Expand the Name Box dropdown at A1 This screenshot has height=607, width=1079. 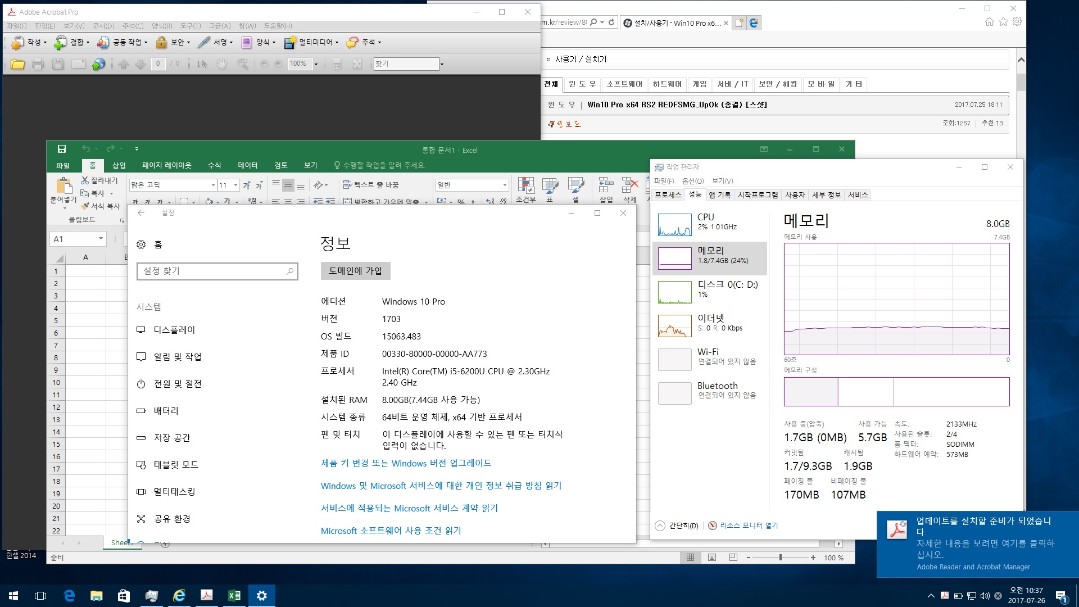(101, 239)
